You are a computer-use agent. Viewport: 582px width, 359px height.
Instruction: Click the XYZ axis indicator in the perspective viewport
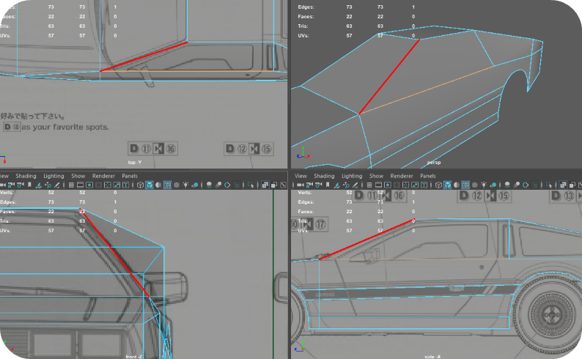click(x=303, y=153)
